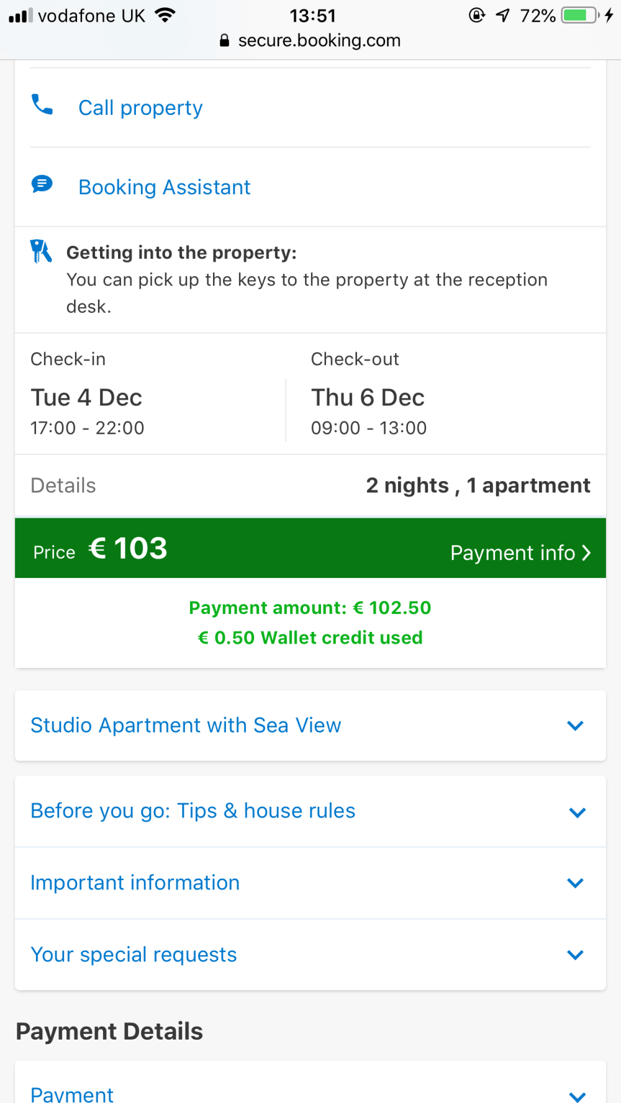Tap the phone icon beside Call property
Screen dimensions: 621x1103
[42, 105]
